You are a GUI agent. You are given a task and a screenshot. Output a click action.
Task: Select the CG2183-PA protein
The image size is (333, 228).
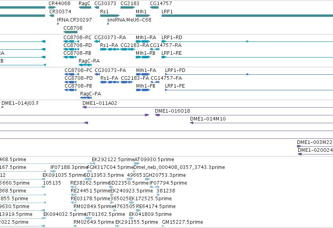click(x=127, y=82)
